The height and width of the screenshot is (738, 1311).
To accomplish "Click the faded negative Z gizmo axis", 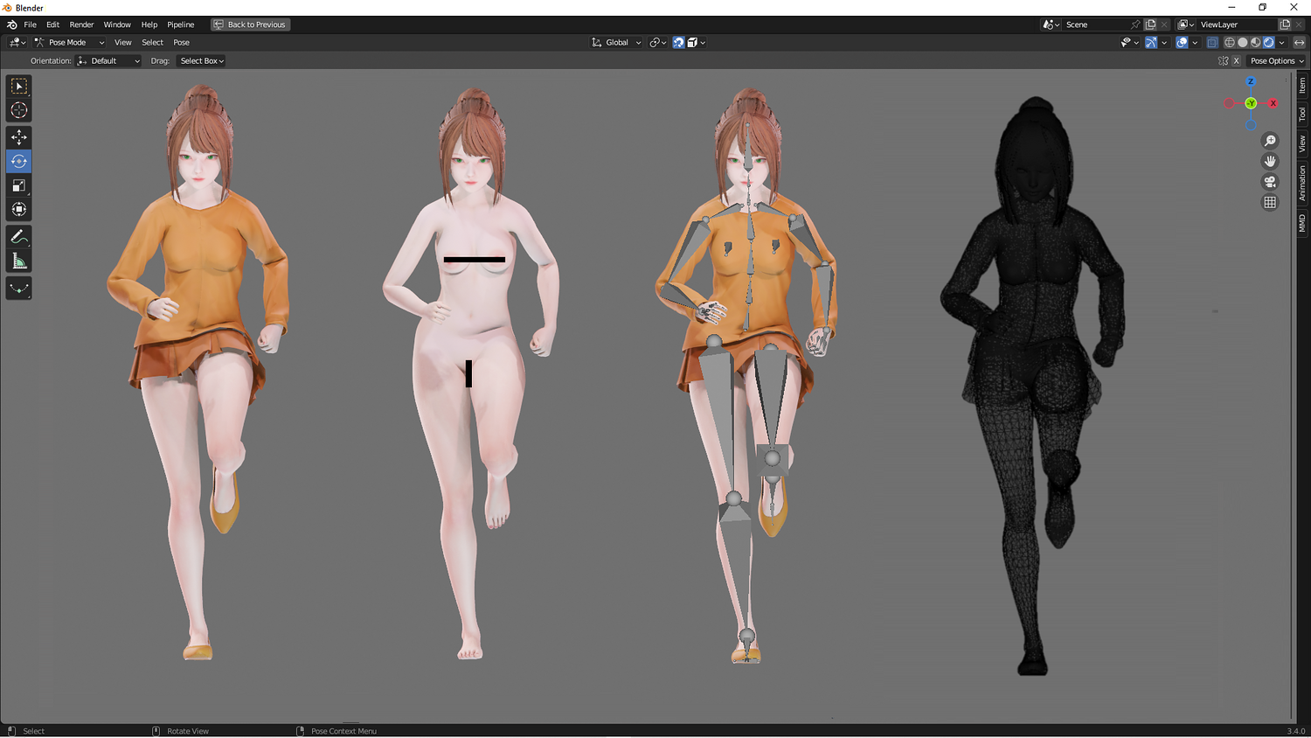I will click(1251, 125).
